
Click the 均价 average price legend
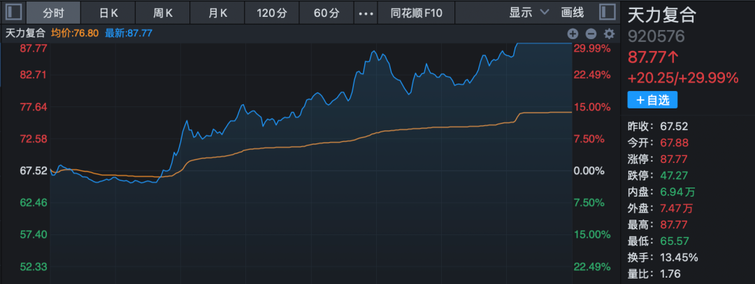click(75, 33)
